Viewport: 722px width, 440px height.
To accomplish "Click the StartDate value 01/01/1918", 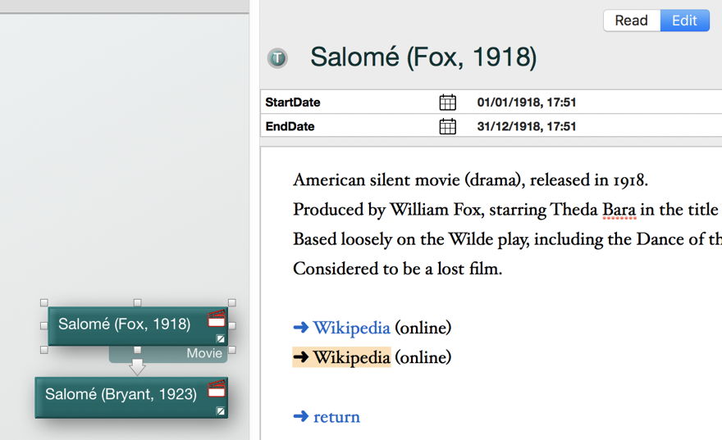I will (x=526, y=102).
